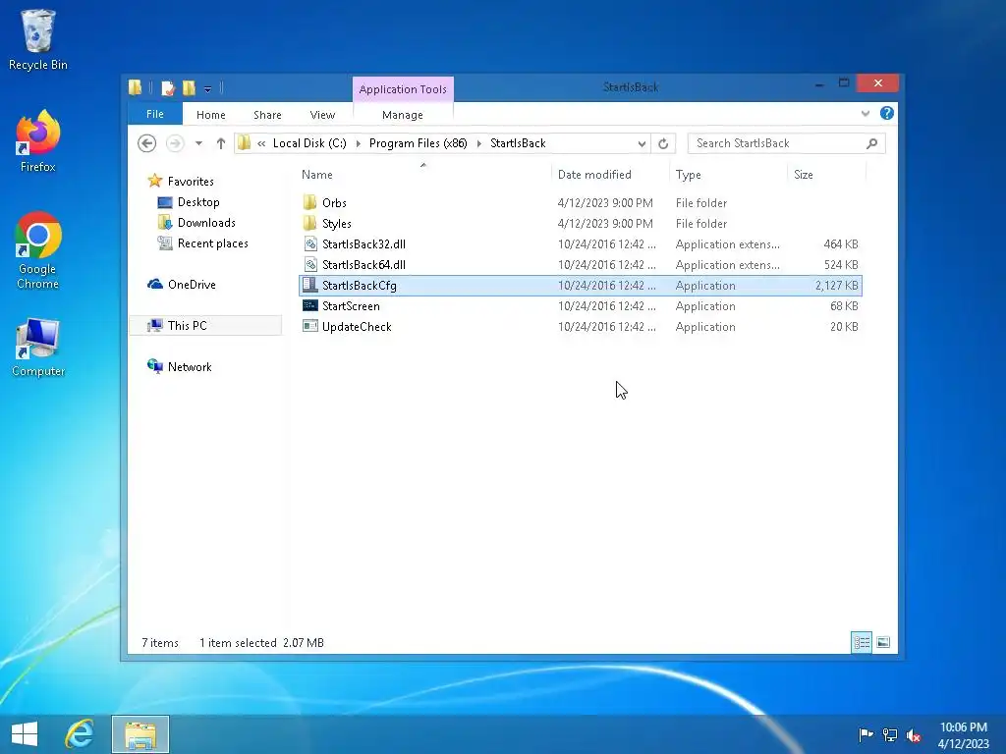The width and height of the screenshot is (1006, 754).
Task: Launch Internet Explorer from the taskbar
Action: [80, 734]
